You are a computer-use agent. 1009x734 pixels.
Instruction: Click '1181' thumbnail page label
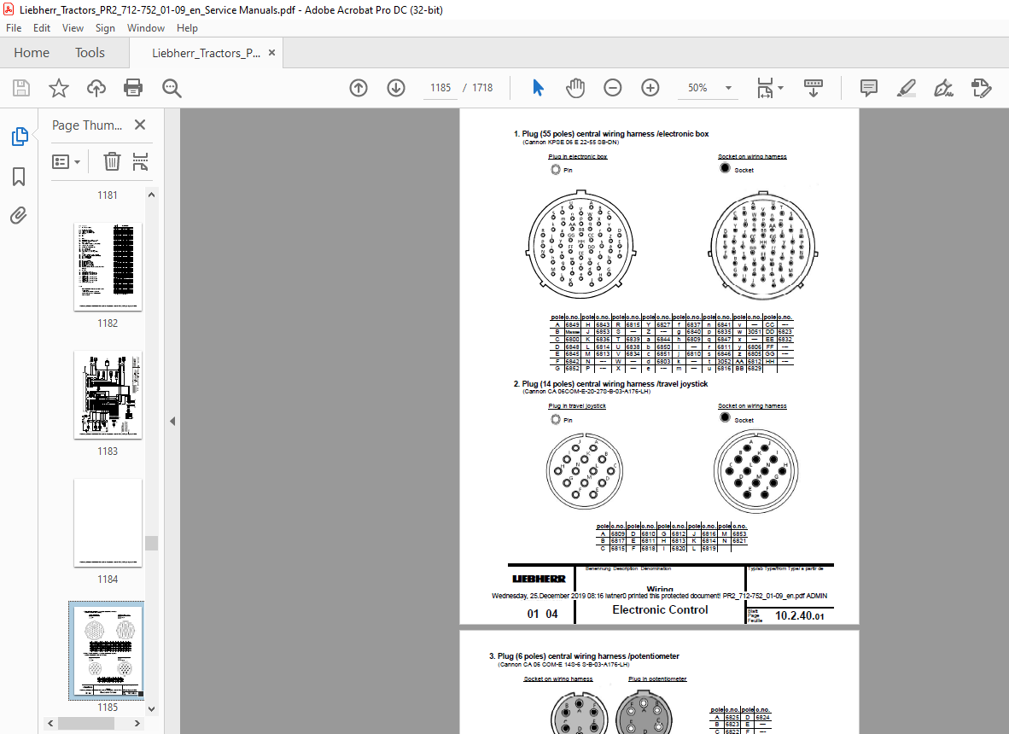pyautogui.click(x=108, y=195)
